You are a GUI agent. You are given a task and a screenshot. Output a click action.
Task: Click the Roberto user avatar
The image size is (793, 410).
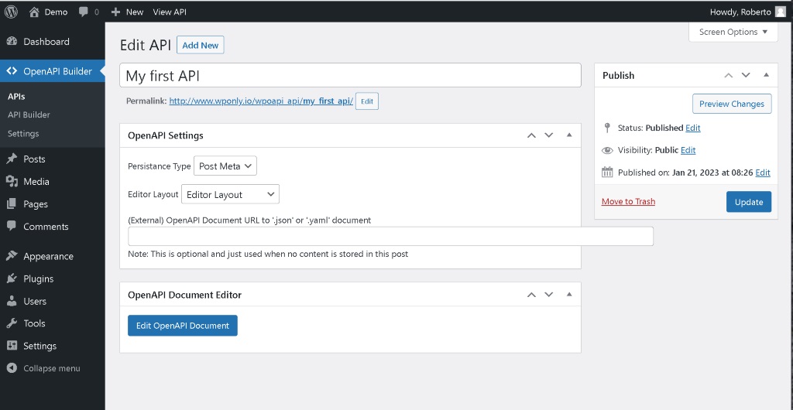coord(781,12)
